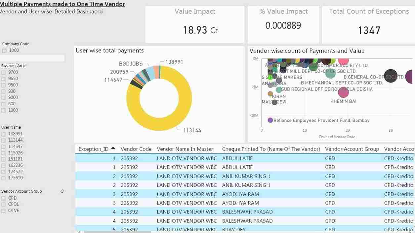
Task: Click the dashboard title 'Multiple Payments made to One Time Vendor'
Action: pos(62,4)
